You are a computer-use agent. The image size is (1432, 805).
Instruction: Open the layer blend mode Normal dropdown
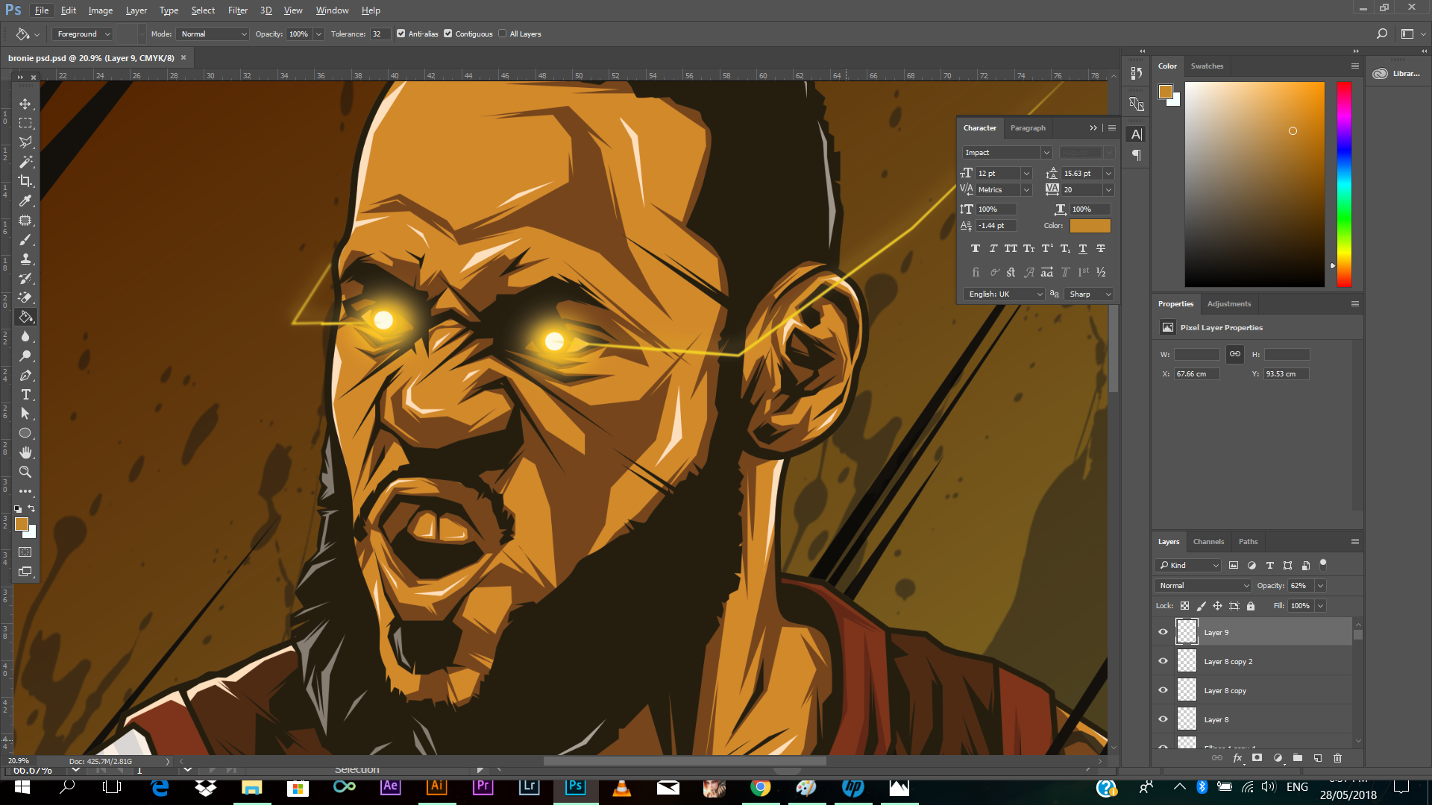[x=1202, y=586]
